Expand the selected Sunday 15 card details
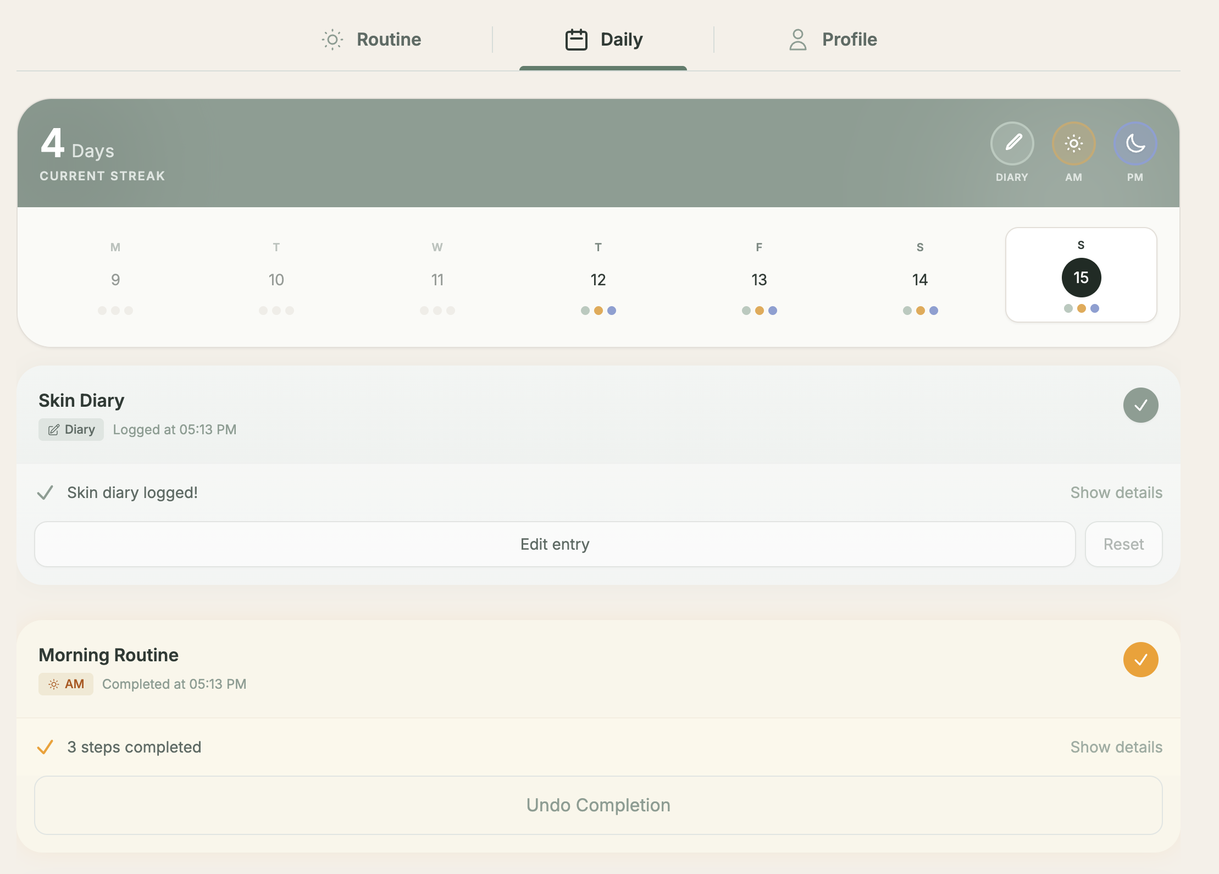This screenshot has width=1219, height=874. [x=1081, y=275]
